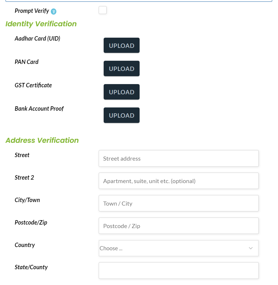Click the Postcode / Zip field
Image resolution: width=278 pixels, height=285 pixels.
pyautogui.click(x=178, y=226)
